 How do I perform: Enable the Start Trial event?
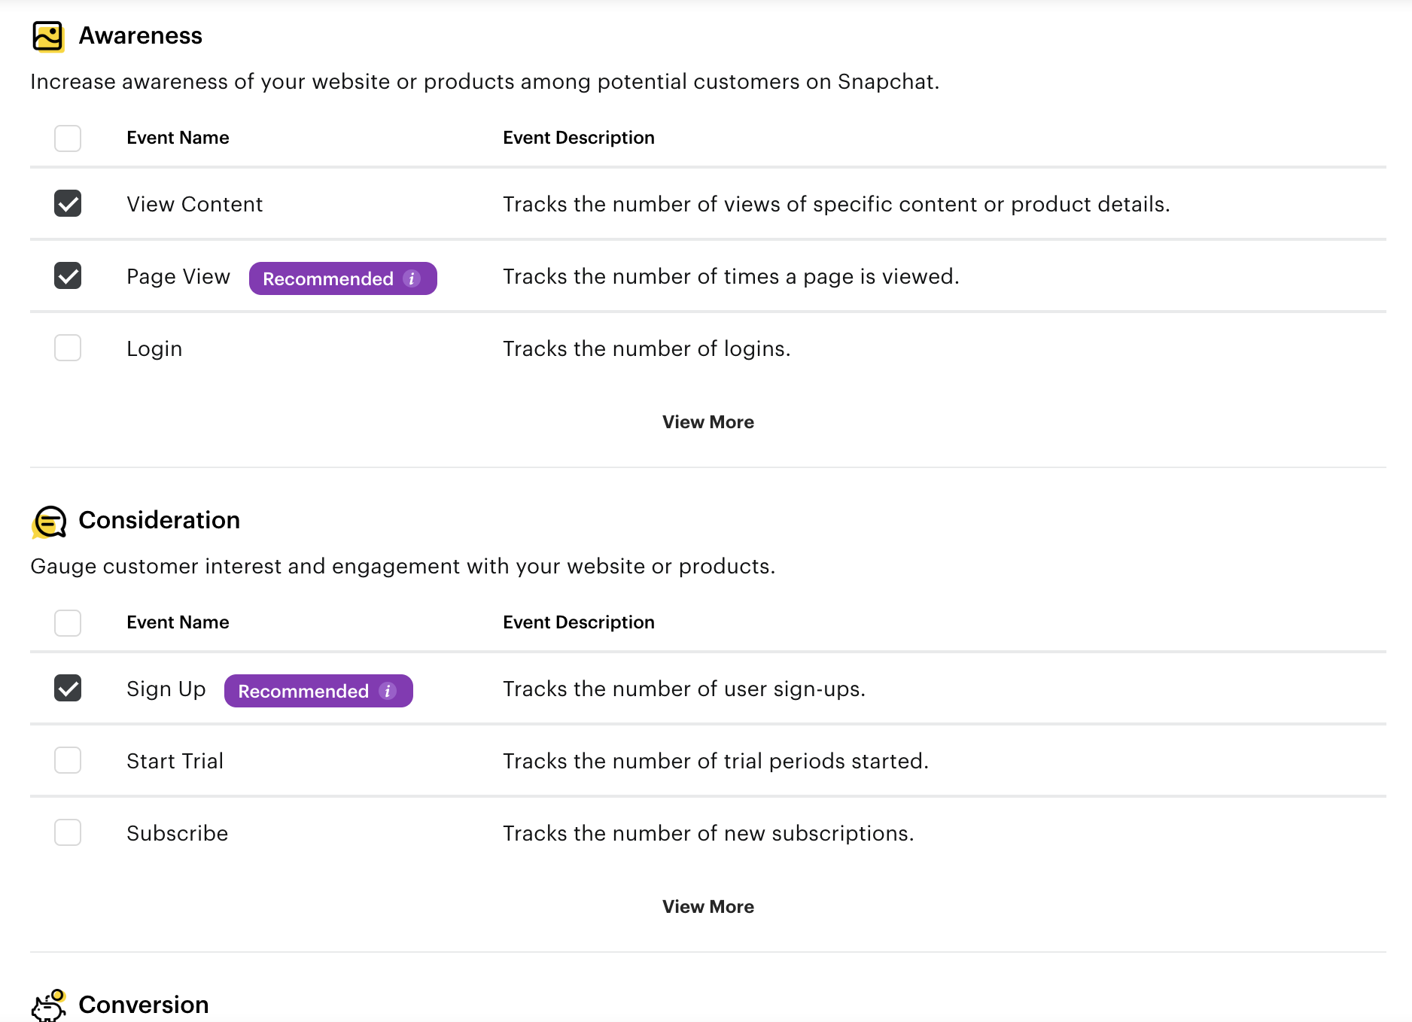(x=68, y=760)
